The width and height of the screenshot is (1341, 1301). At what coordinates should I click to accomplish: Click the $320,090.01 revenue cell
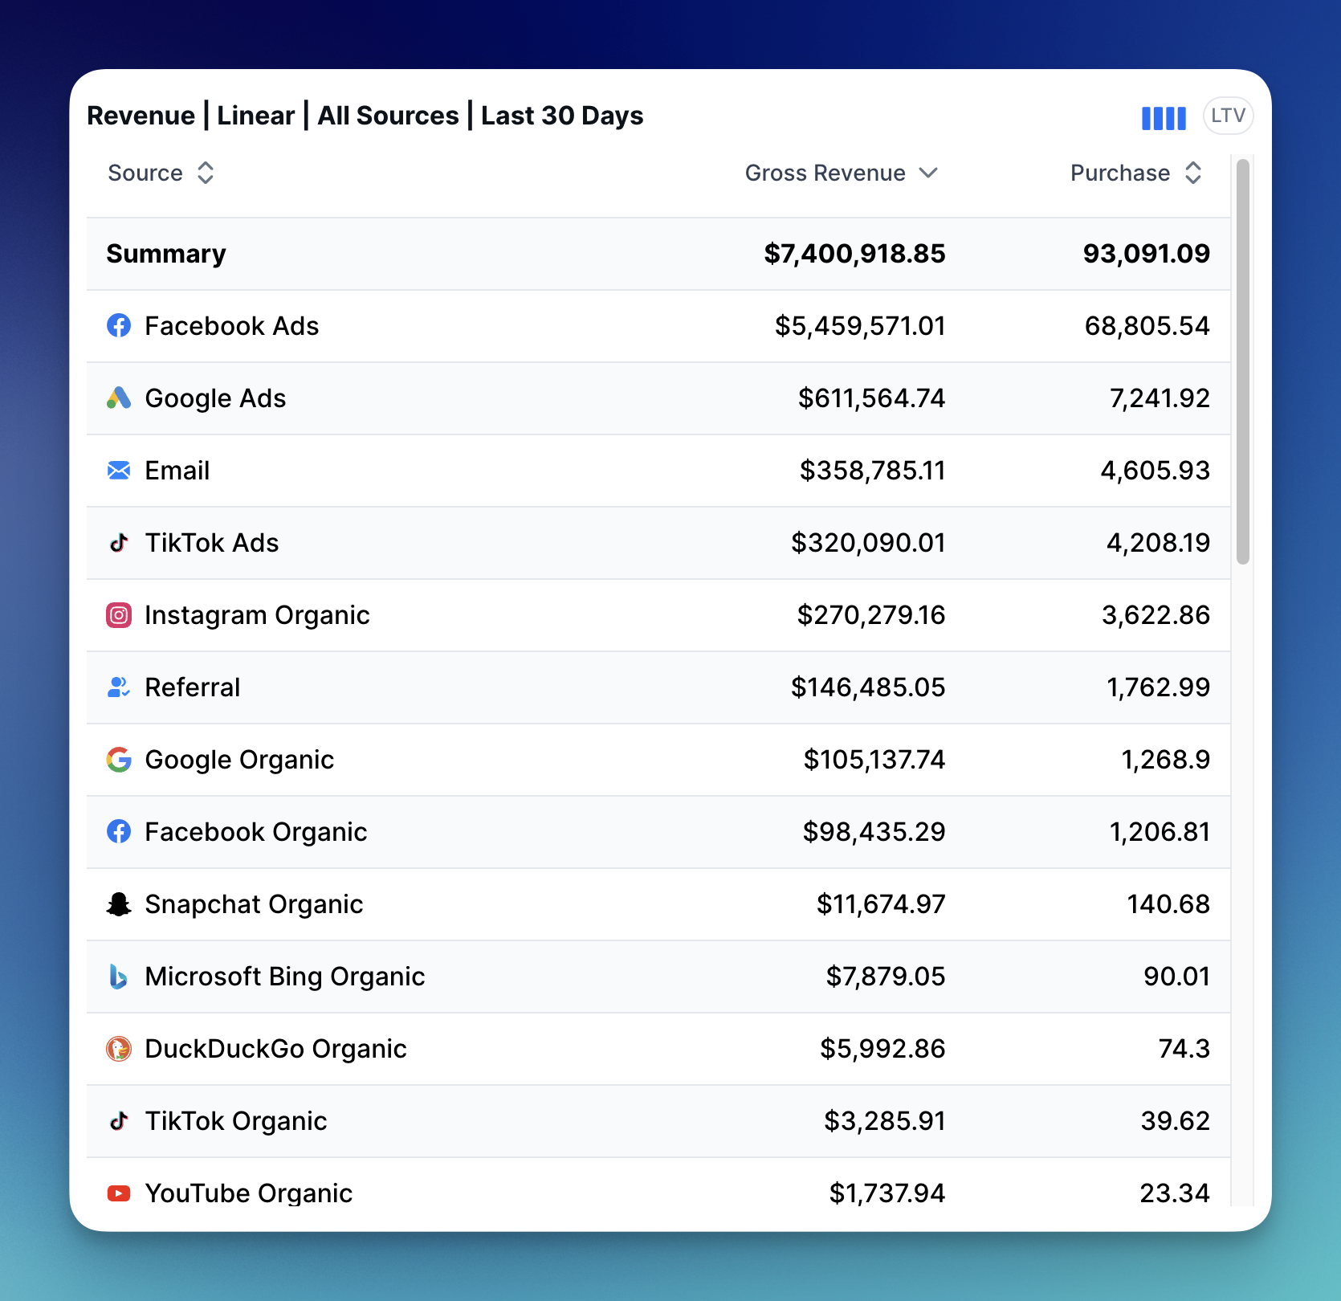[868, 543]
